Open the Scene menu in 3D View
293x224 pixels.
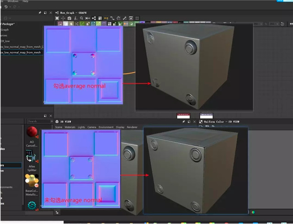click(59, 127)
